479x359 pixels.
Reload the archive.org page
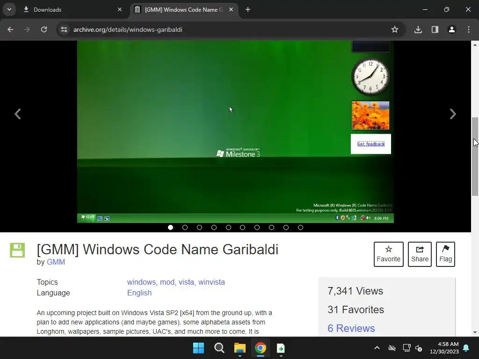44,29
